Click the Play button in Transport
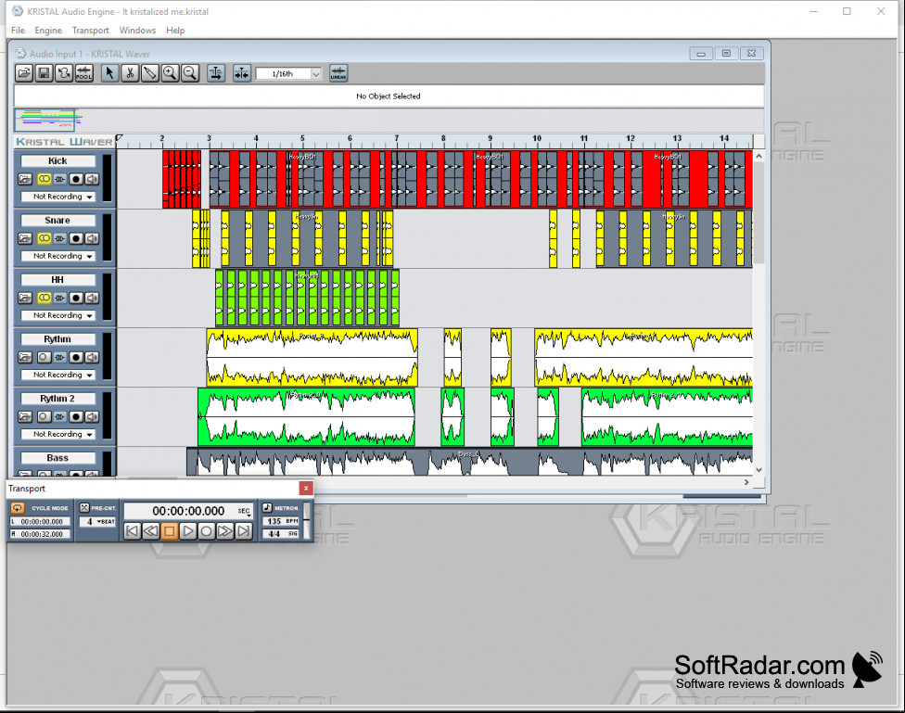 tap(188, 531)
